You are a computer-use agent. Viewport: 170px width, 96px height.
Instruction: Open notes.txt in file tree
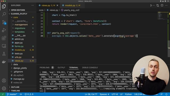(22, 82)
